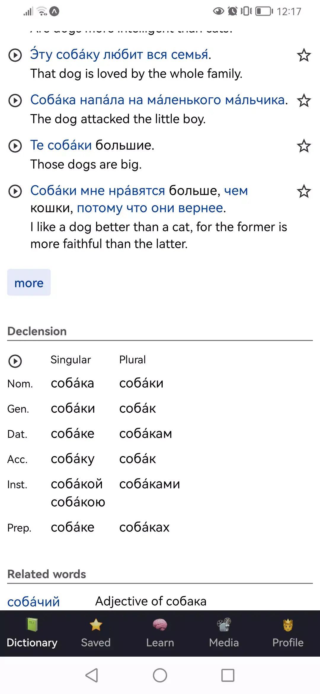The width and height of the screenshot is (320, 694).
Task: Tap the battery indicator in the status bar
Action: coord(263,12)
